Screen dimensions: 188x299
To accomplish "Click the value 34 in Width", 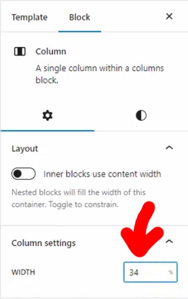I will [x=134, y=272].
